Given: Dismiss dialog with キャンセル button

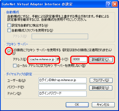Looking at the screenshot, I should [x=103, y=105].
